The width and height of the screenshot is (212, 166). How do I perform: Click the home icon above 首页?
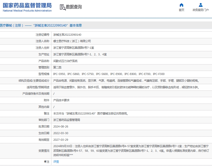181,5
